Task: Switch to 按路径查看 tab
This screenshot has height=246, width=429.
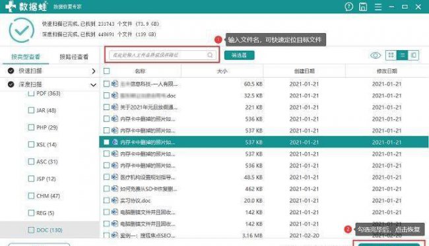Action: (x=74, y=57)
